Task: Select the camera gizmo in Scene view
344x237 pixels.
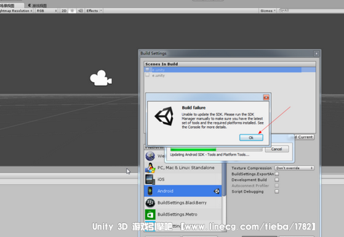Action: pyautogui.click(x=101, y=78)
